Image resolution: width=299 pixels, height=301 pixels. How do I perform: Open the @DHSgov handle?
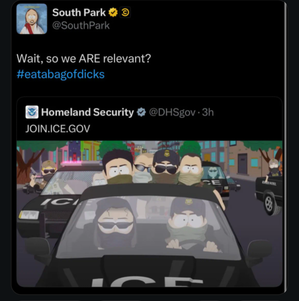172,112
